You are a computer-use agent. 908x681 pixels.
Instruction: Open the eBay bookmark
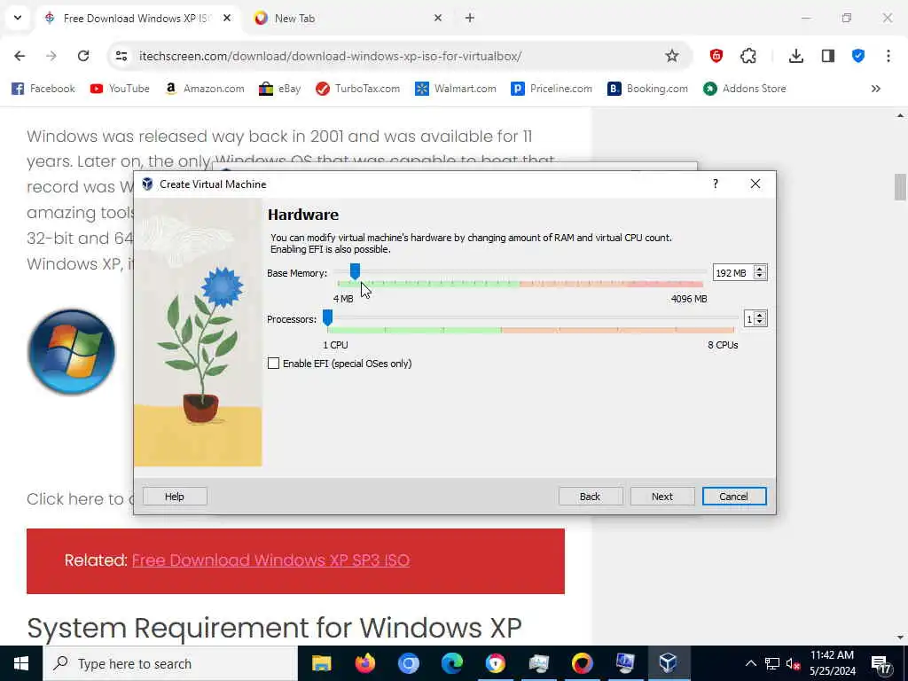279,89
